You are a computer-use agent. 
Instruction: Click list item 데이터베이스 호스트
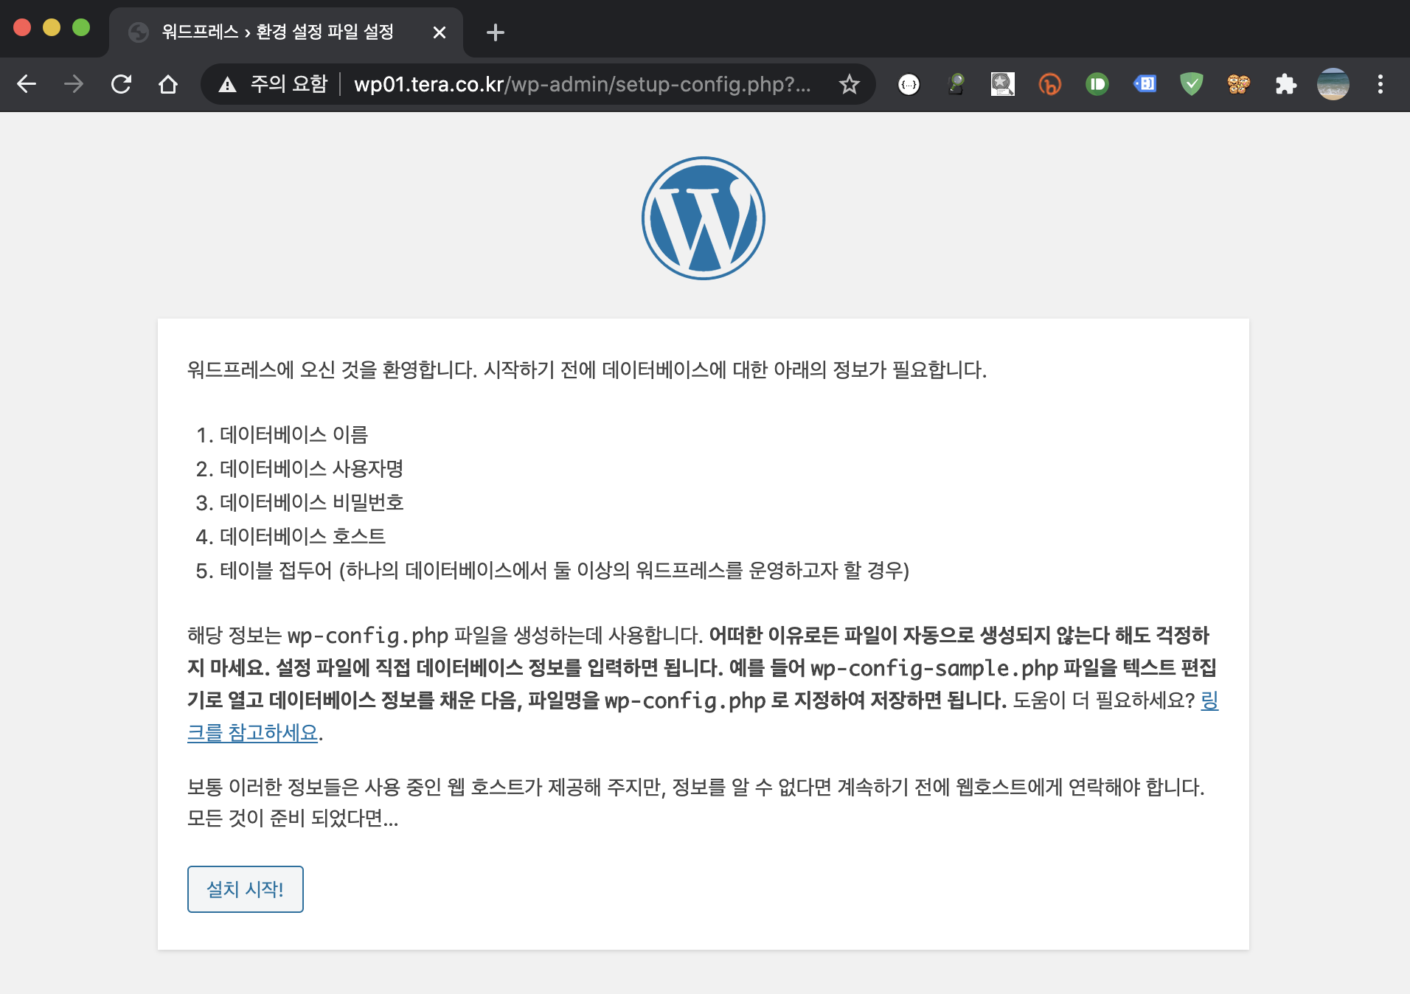coord(302,537)
